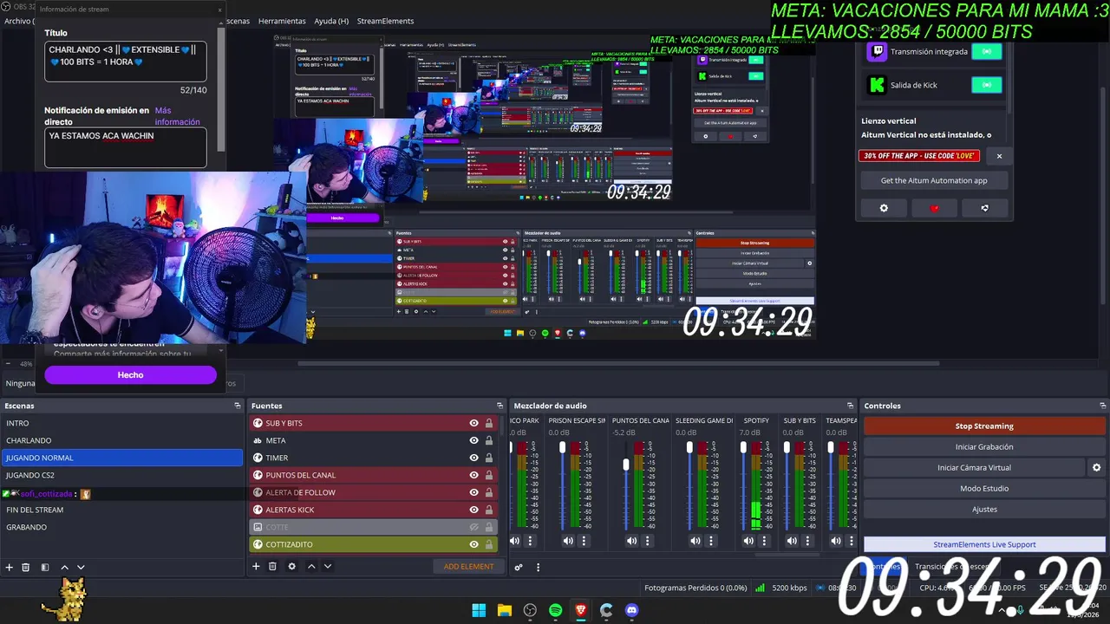Move scene up with arrow in Escenas
Screen dimensions: 1110x624
pyautogui.click(x=64, y=567)
